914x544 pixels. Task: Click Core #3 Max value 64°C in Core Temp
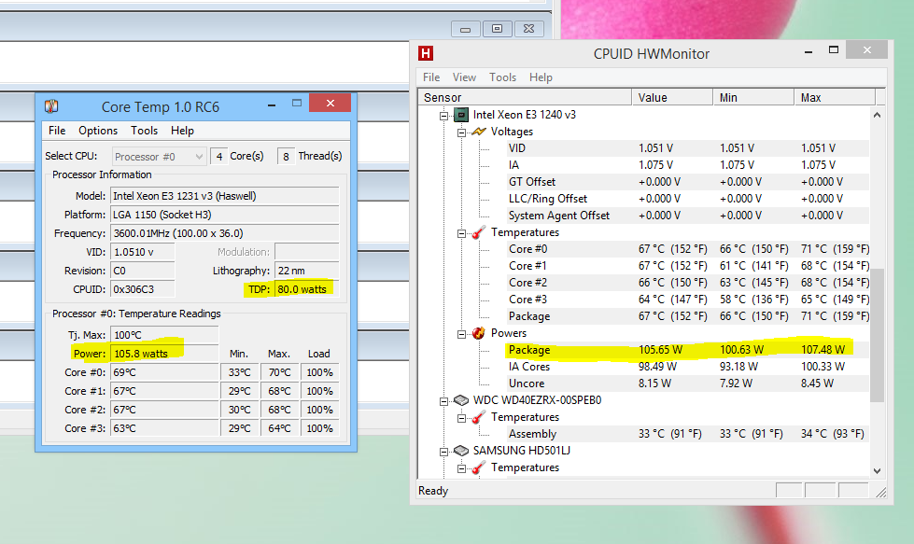coord(279,428)
